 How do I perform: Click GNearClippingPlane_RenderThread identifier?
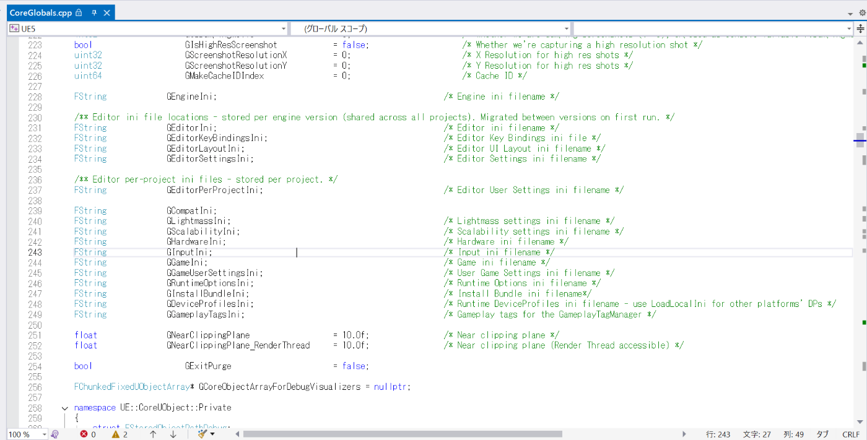click(x=238, y=345)
